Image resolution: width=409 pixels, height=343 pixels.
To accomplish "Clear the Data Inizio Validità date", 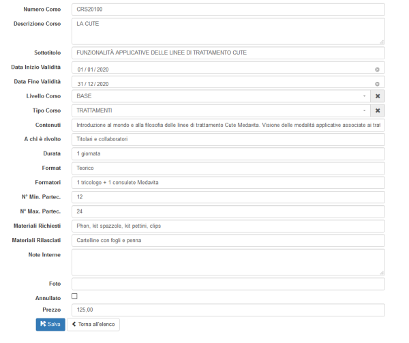I will click(377, 70).
